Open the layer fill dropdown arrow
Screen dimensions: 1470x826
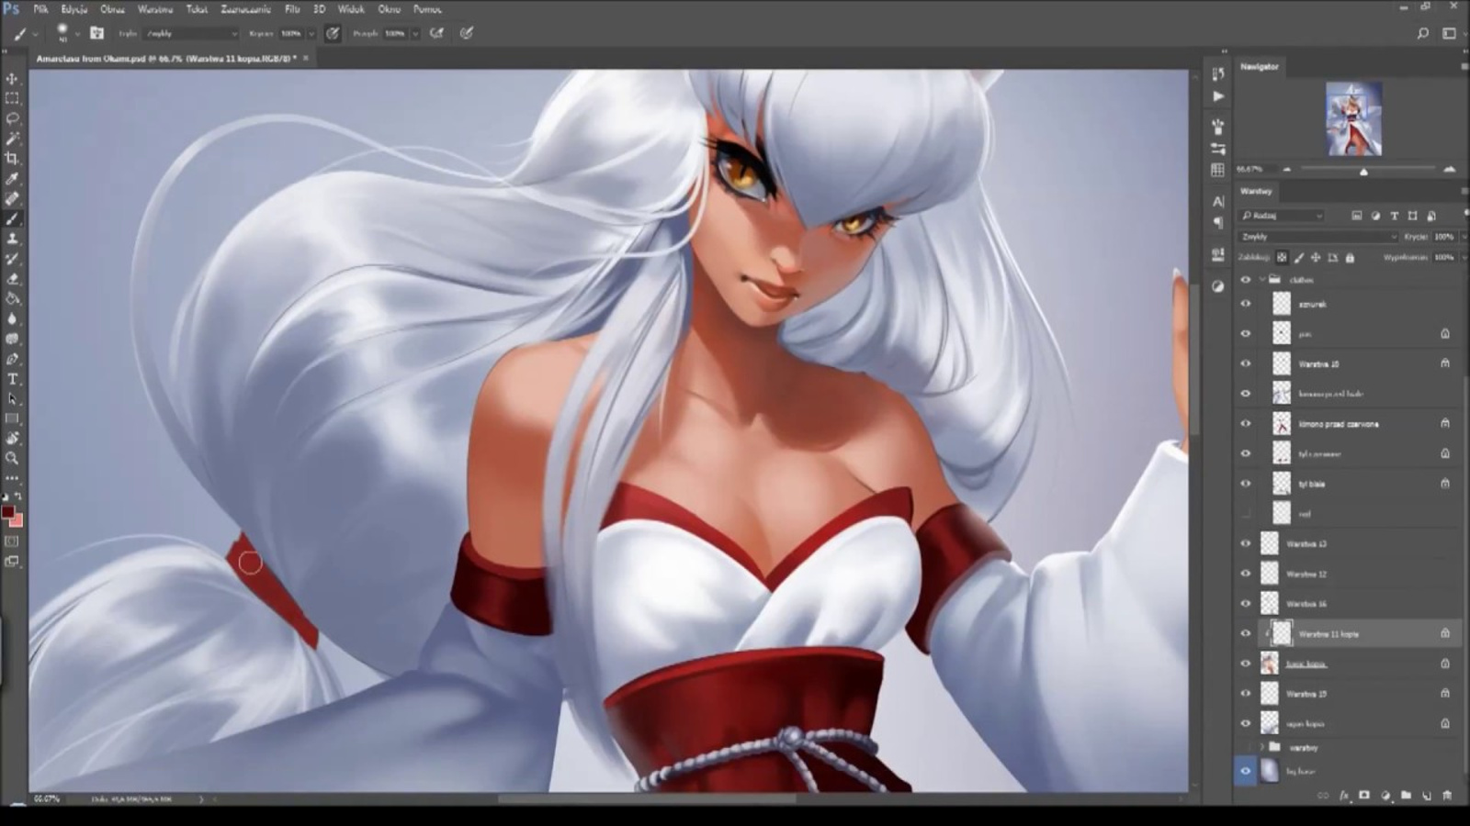1463,258
